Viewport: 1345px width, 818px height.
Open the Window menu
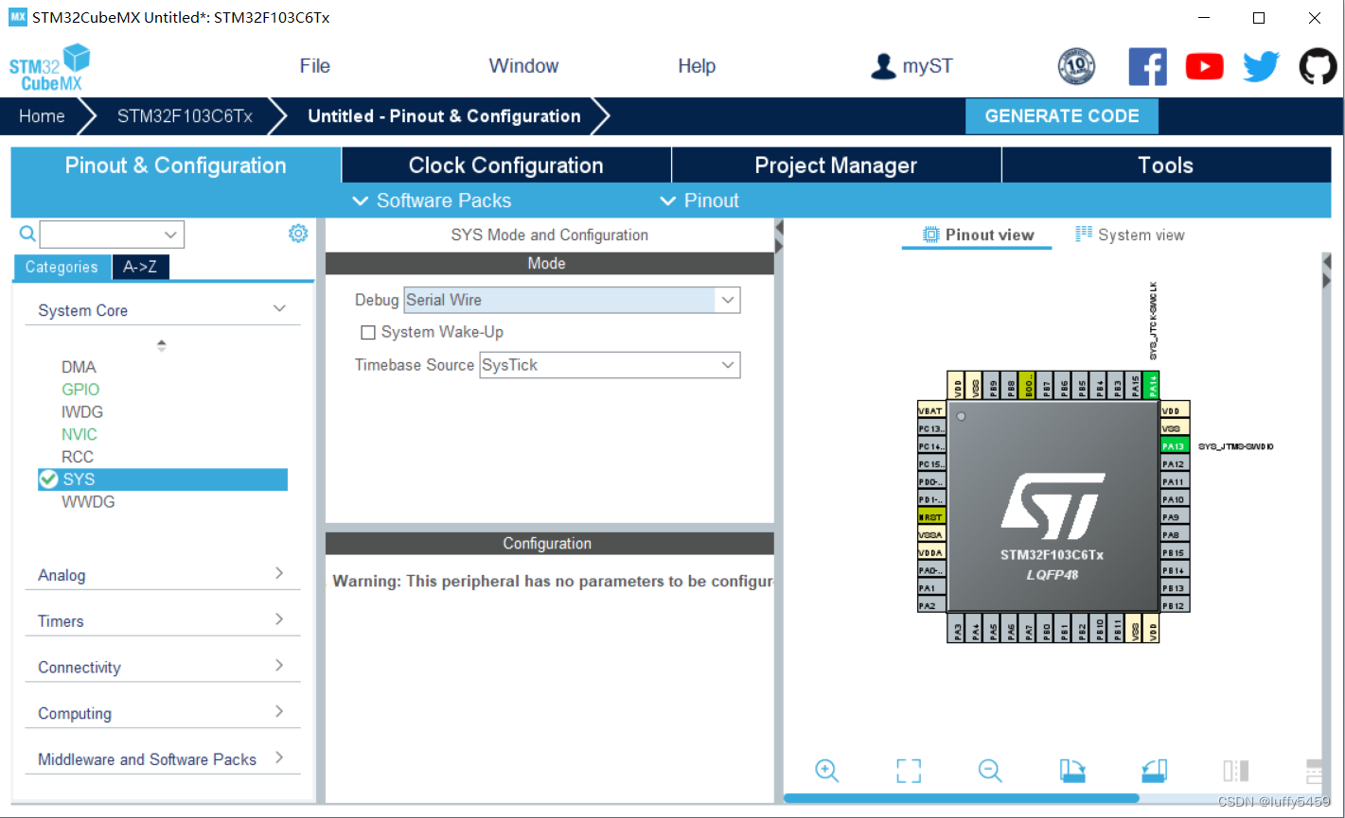[523, 66]
